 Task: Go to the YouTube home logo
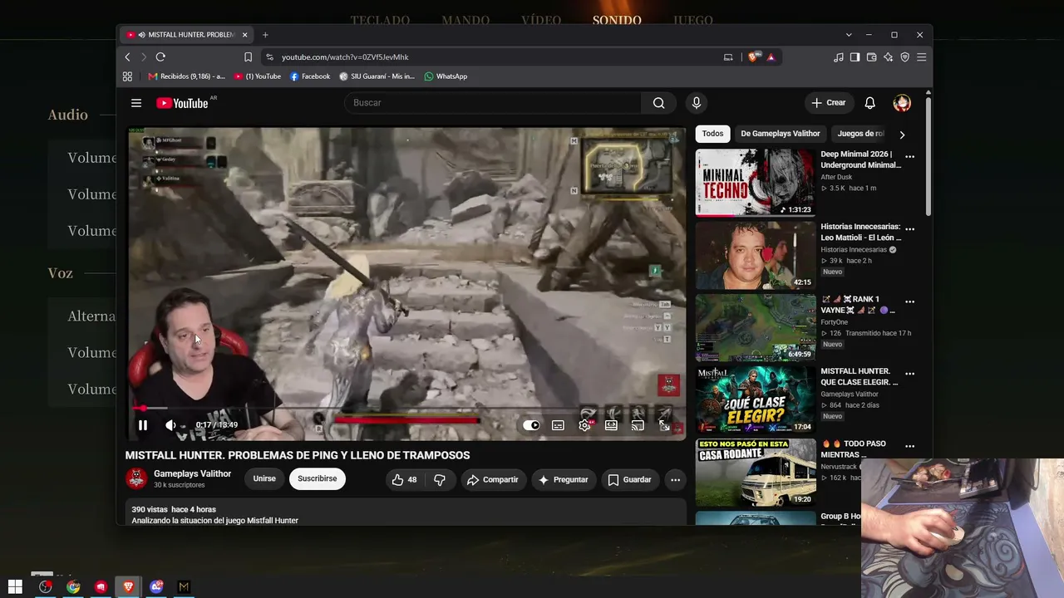coord(182,103)
